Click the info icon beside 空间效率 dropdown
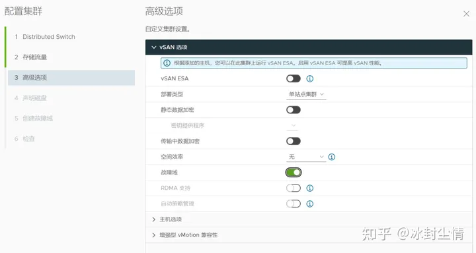The image size is (476, 253). coord(331,157)
